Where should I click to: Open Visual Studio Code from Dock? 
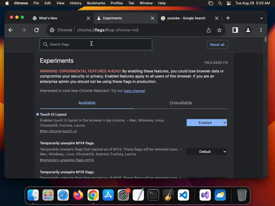coord(183,195)
